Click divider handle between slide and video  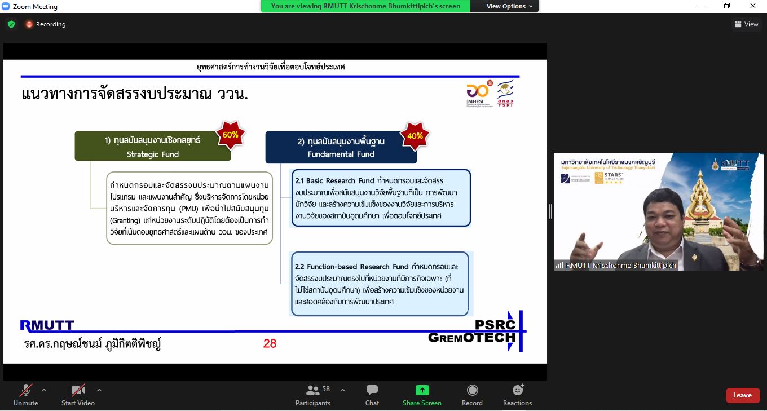pyautogui.click(x=550, y=211)
